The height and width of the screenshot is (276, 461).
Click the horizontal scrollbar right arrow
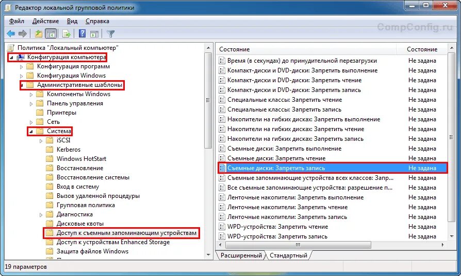[x=443, y=245]
